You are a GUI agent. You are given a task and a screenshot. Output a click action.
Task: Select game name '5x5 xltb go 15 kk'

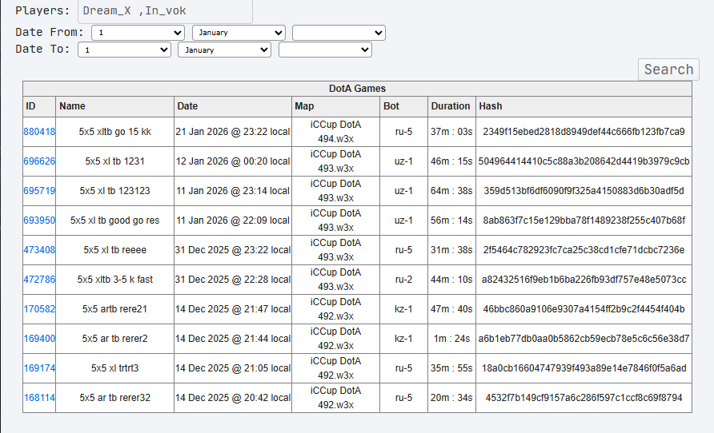(114, 132)
